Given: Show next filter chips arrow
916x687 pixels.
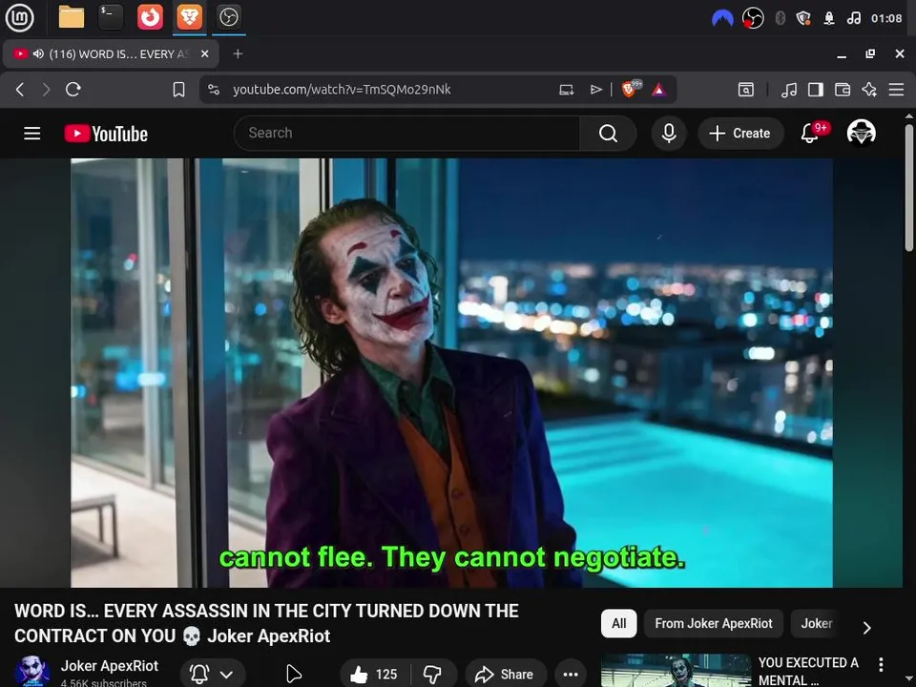Looking at the screenshot, I should 867,628.
